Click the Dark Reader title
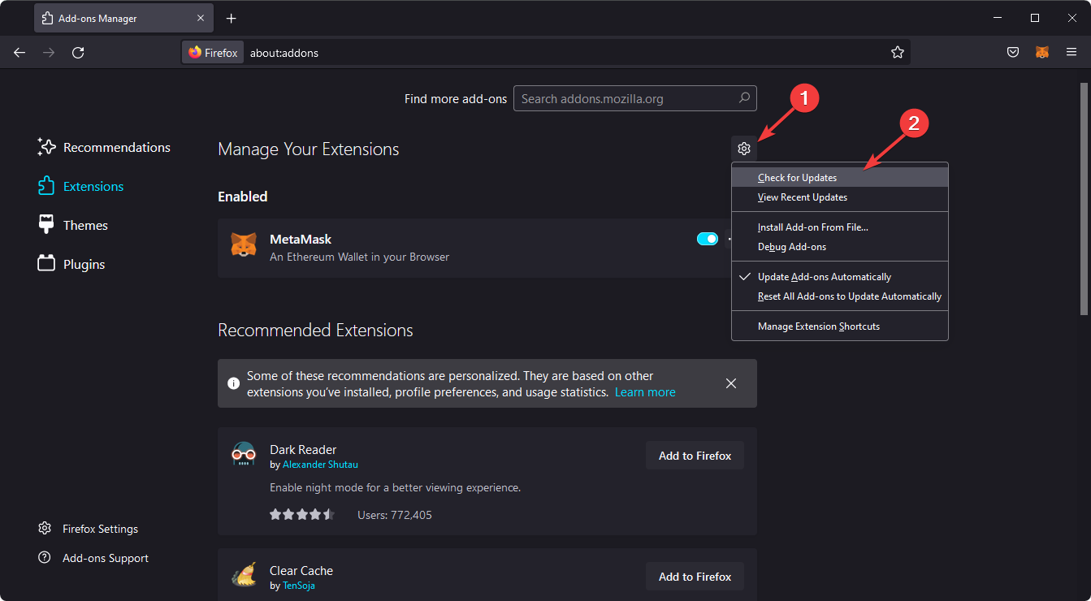Screen dimensions: 1091x601 303,450
